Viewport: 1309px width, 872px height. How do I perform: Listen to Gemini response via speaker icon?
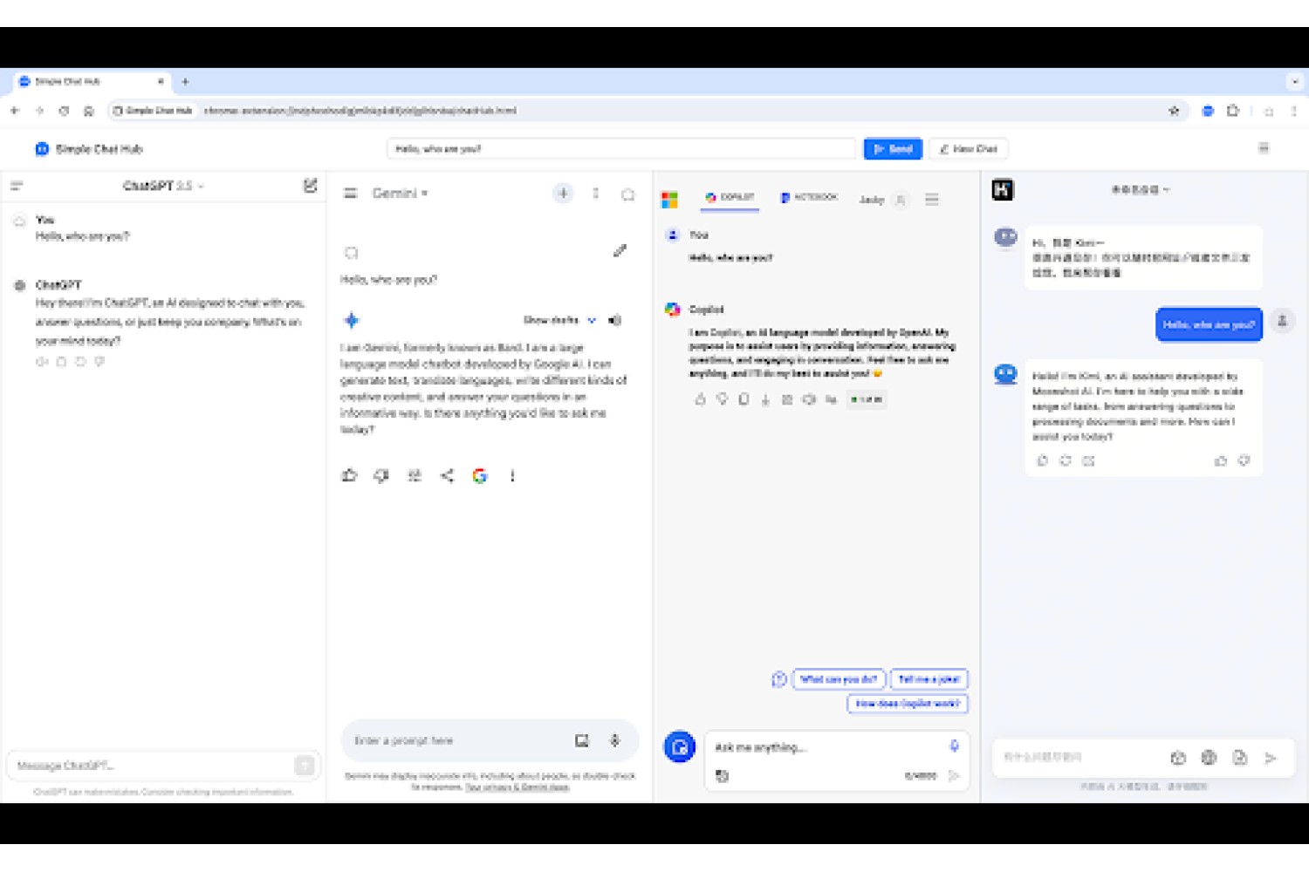(x=615, y=320)
